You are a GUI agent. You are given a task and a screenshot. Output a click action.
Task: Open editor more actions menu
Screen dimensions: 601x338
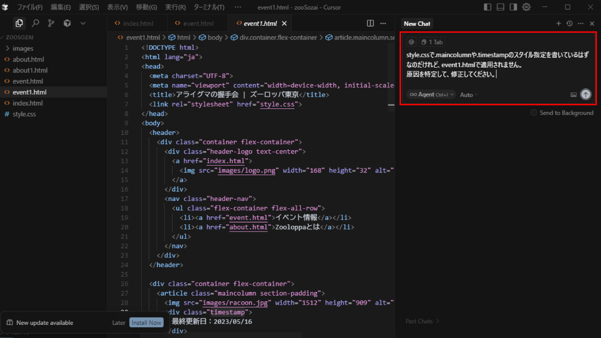(x=383, y=23)
